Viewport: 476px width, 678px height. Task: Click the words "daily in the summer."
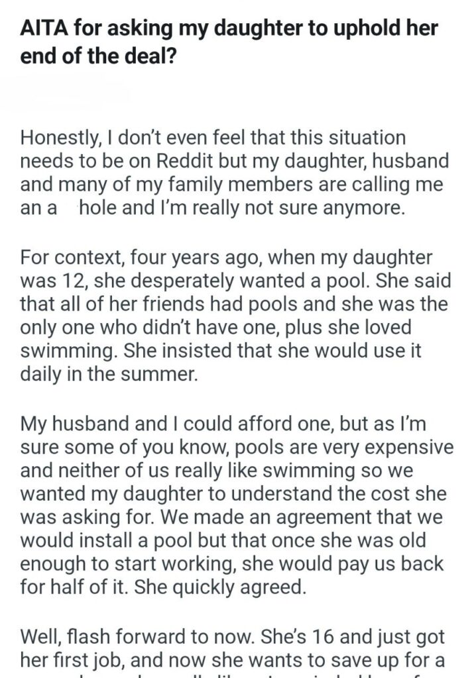coord(109,375)
